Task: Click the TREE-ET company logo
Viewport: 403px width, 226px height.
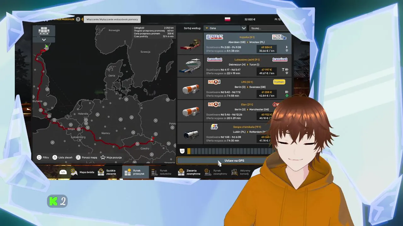Action: coord(214,37)
